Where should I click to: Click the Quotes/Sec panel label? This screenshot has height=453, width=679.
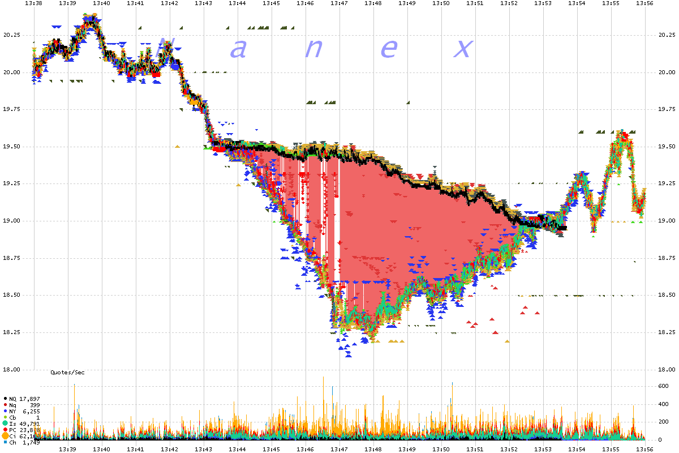pos(67,372)
